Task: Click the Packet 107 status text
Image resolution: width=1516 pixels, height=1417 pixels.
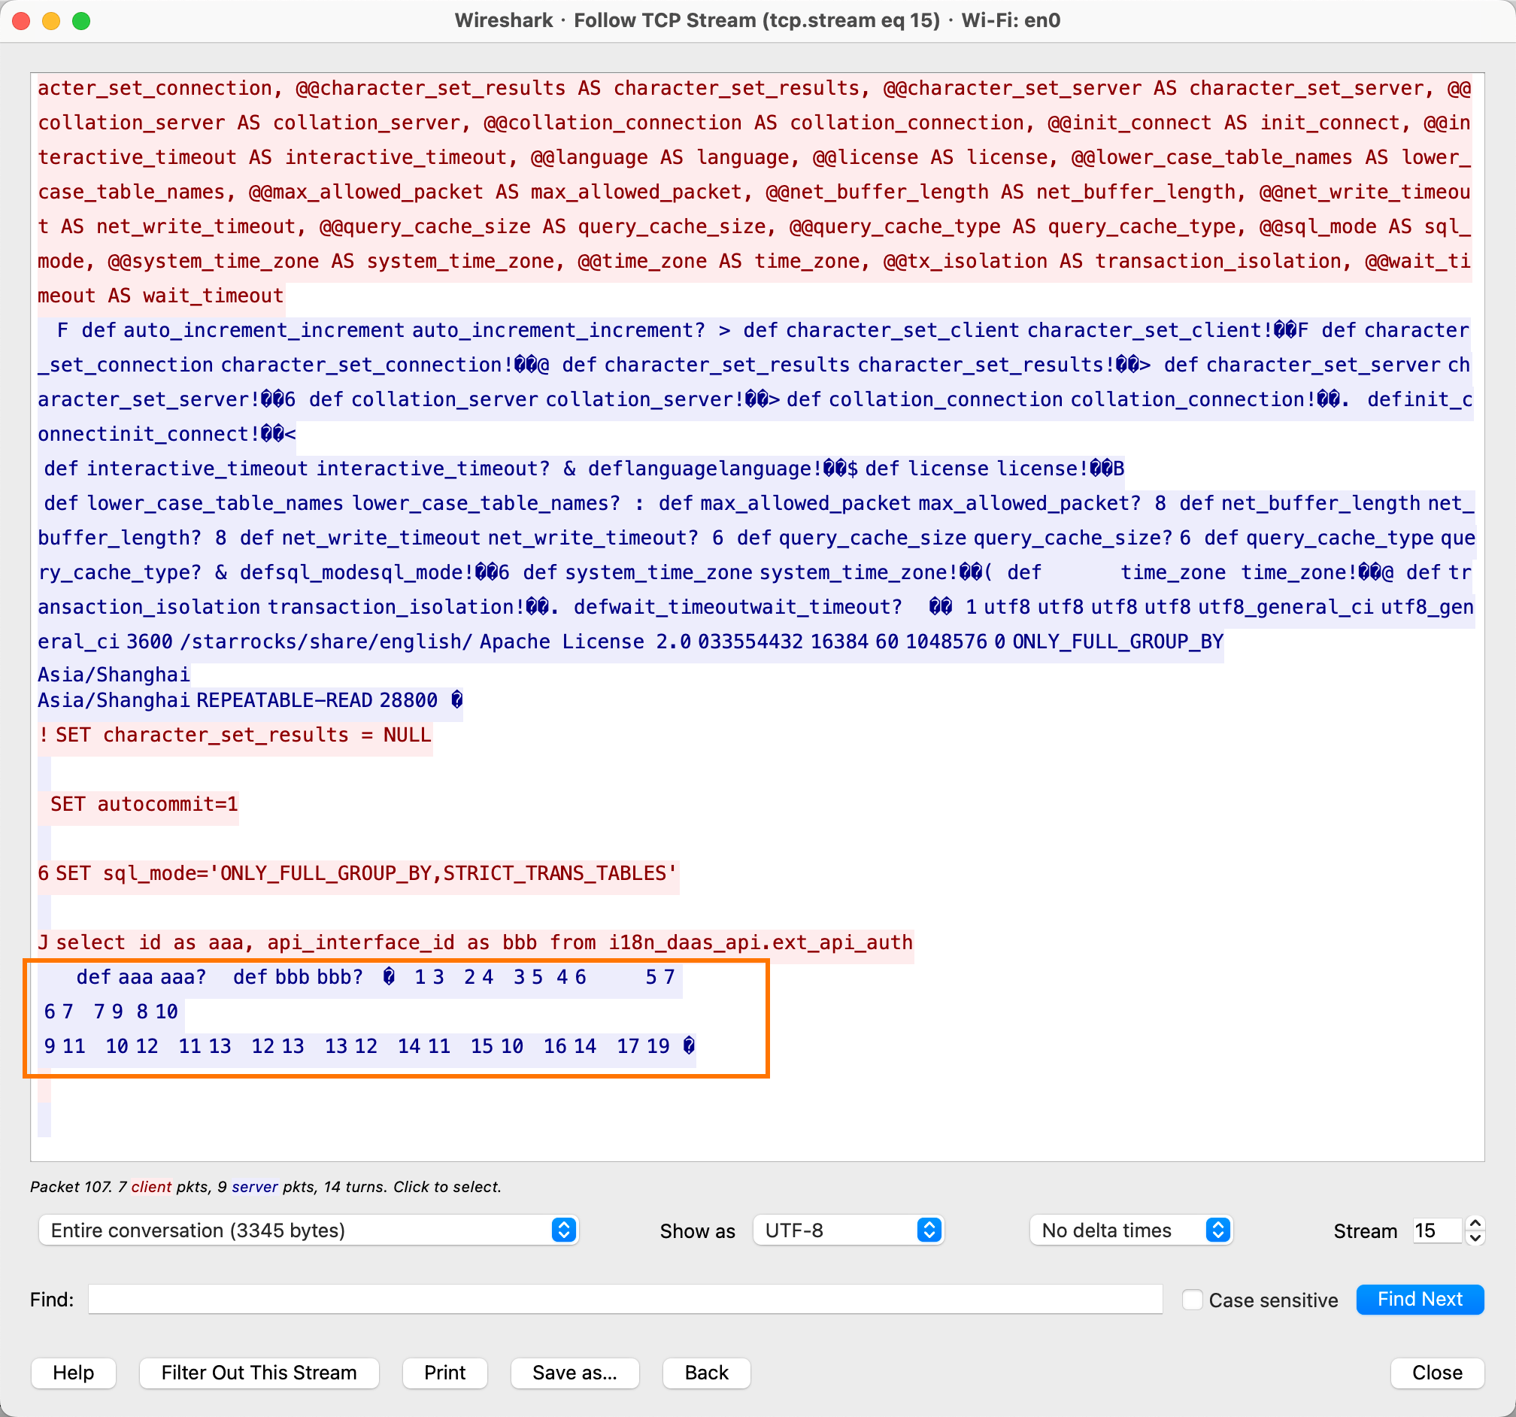Action: pos(265,1186)
